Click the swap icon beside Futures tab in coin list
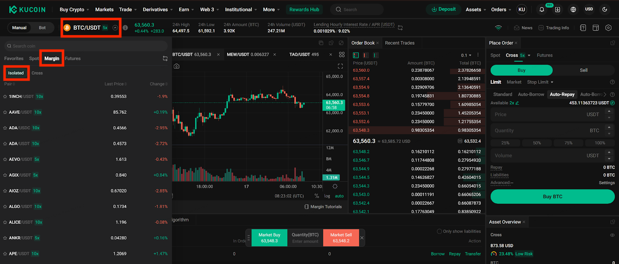 pos(165,59)
